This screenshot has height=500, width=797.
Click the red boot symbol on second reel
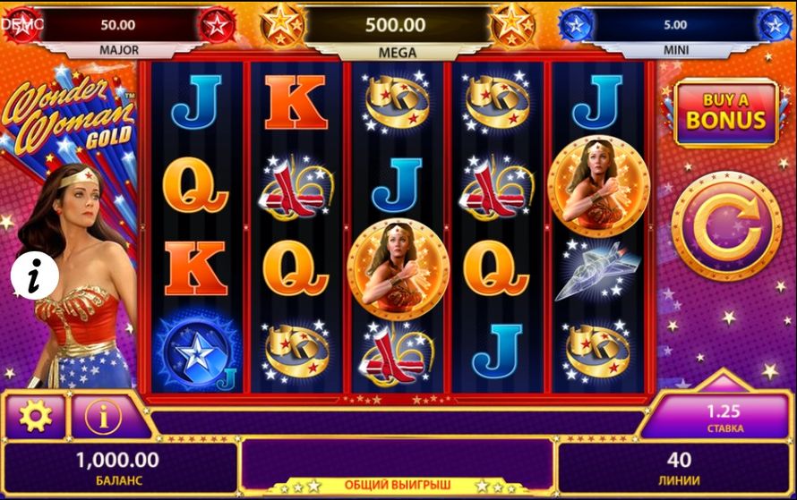(x=296, y=187)
